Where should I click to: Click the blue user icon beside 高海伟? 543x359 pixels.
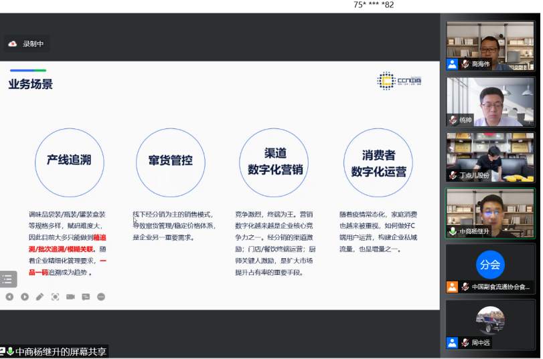tap(453, 64)
